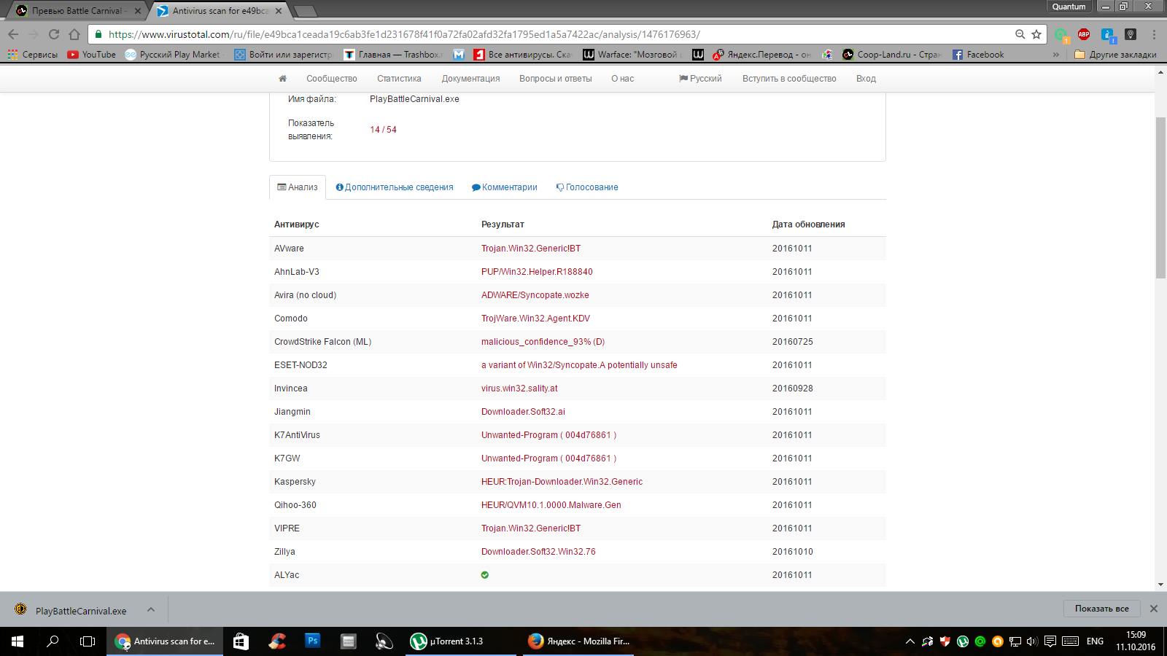Viewport: 1167px width, 656px height.
Task: Click the Показать все downloads button
Action: [1101, 609]
